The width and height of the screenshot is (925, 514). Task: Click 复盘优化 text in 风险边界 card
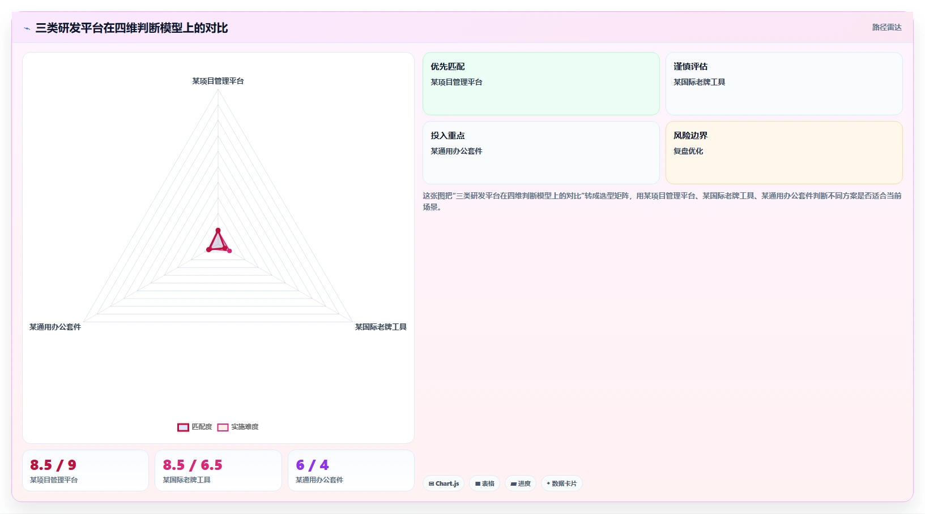coord(688,151)
